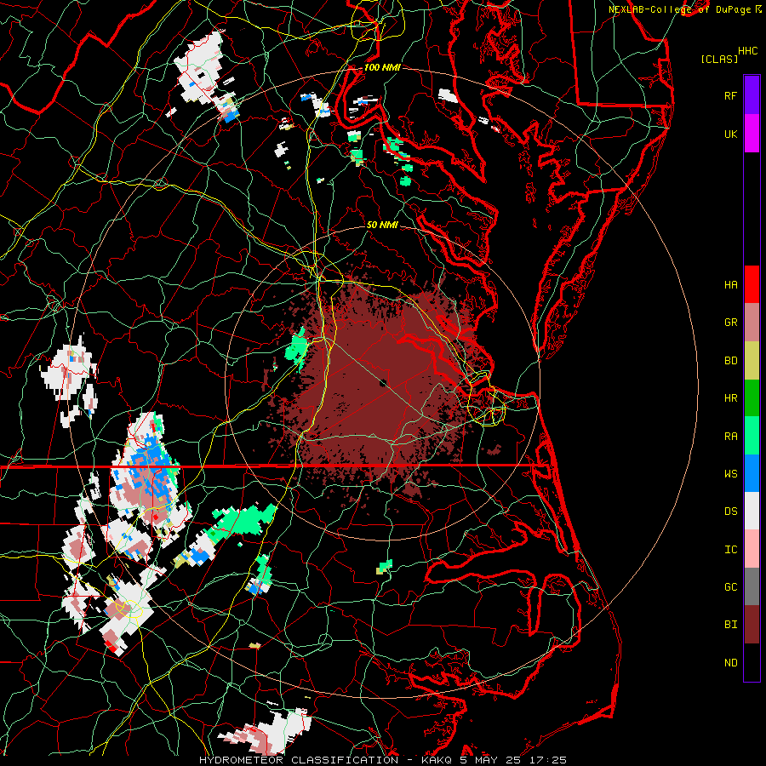This screenshot has height=766, width=766.
Task: Select the BD yellow legend swatch
Action: [752, 361]
